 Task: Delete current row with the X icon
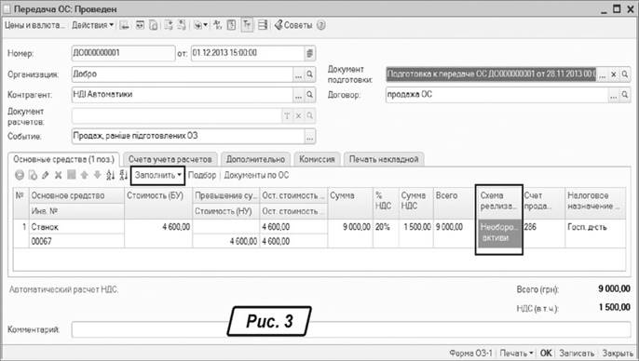(x=59, y=176)
